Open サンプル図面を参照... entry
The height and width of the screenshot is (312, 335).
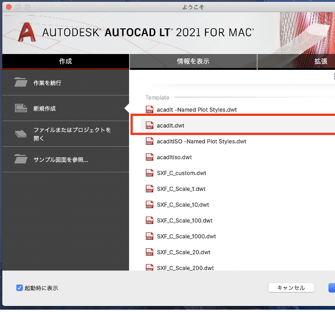(x=66, y=160)
